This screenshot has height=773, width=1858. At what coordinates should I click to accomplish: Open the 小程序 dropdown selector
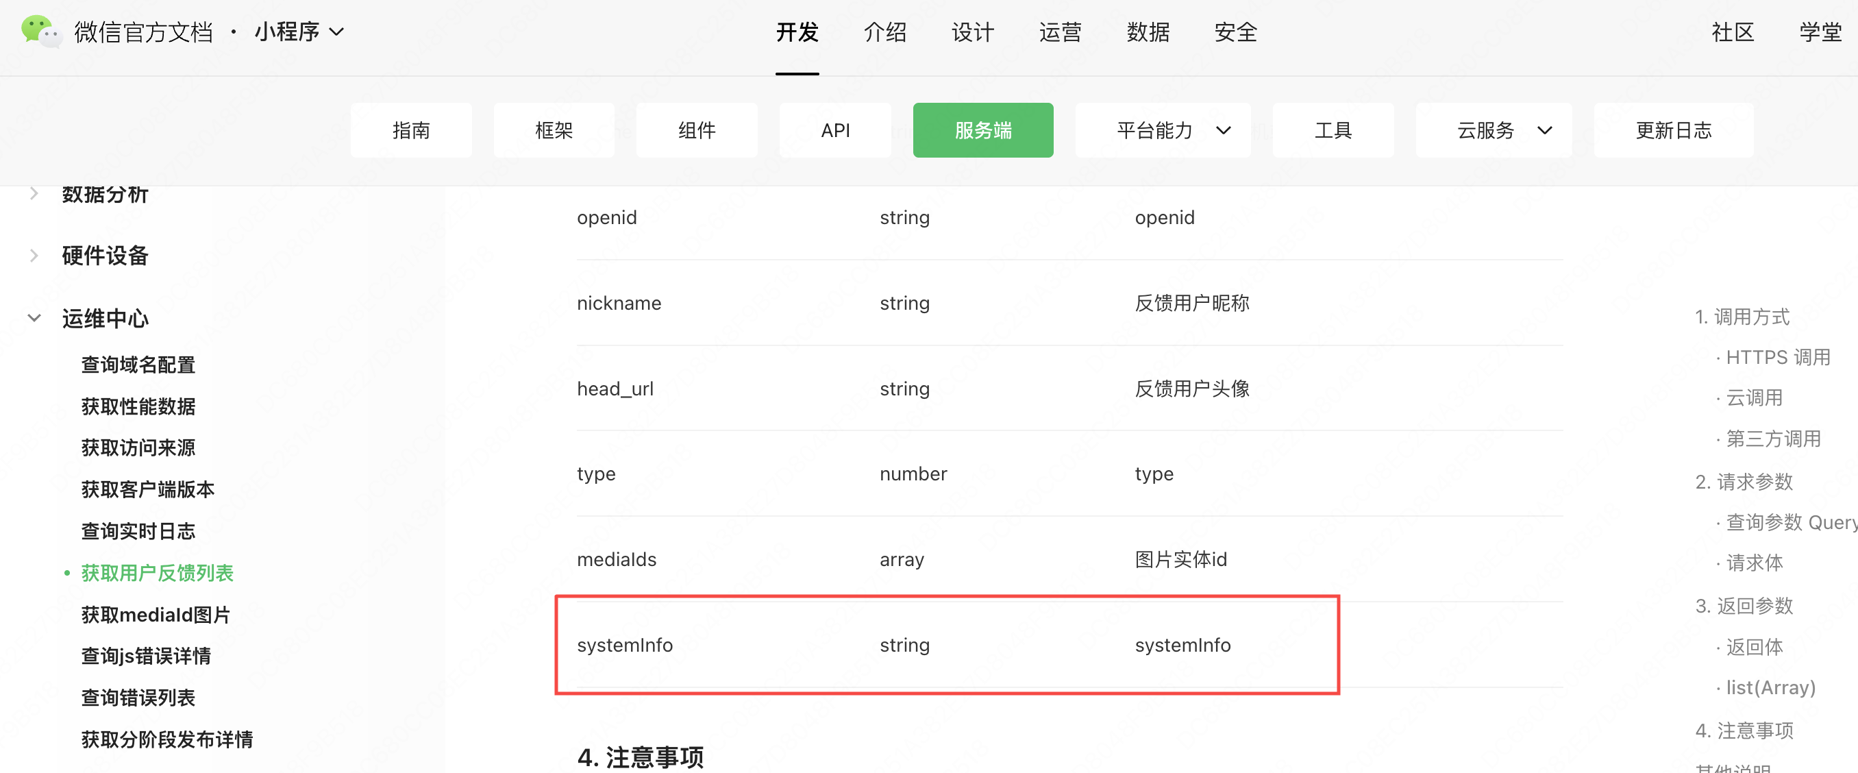tap(299, 32)
